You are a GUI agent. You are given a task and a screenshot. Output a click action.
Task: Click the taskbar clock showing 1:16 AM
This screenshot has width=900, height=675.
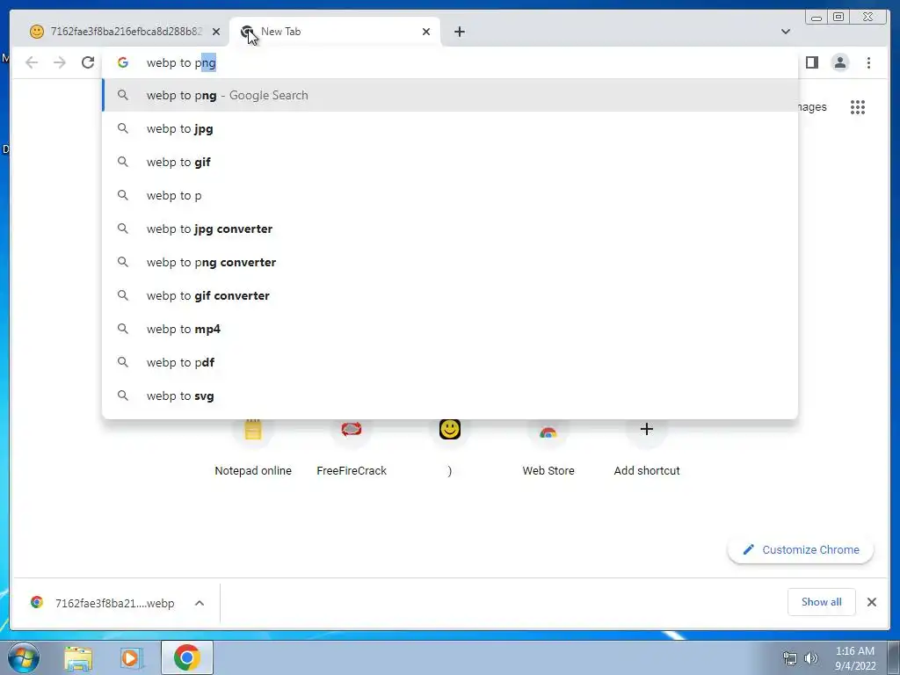(854, 657)
